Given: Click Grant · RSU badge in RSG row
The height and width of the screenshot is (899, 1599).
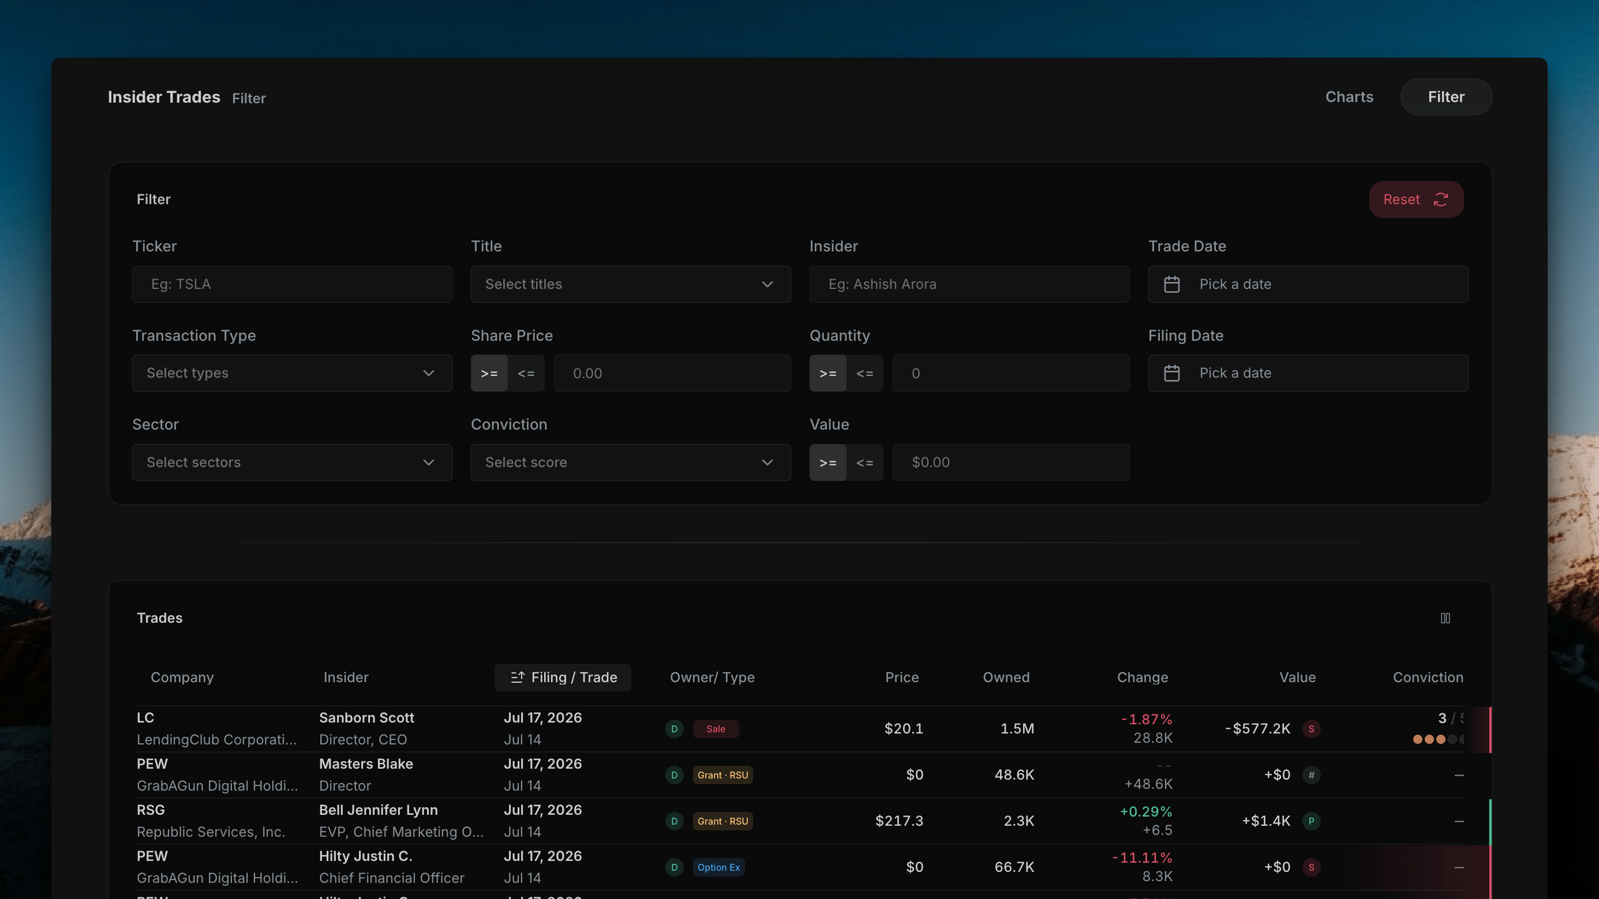Looking at the screenshot, I should pos(722,821).
